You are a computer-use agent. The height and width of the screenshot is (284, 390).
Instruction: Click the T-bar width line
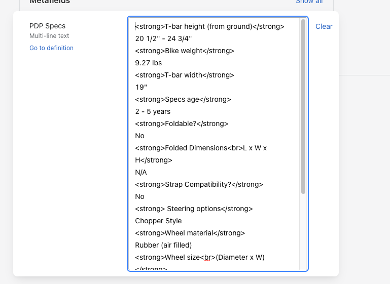185,75
